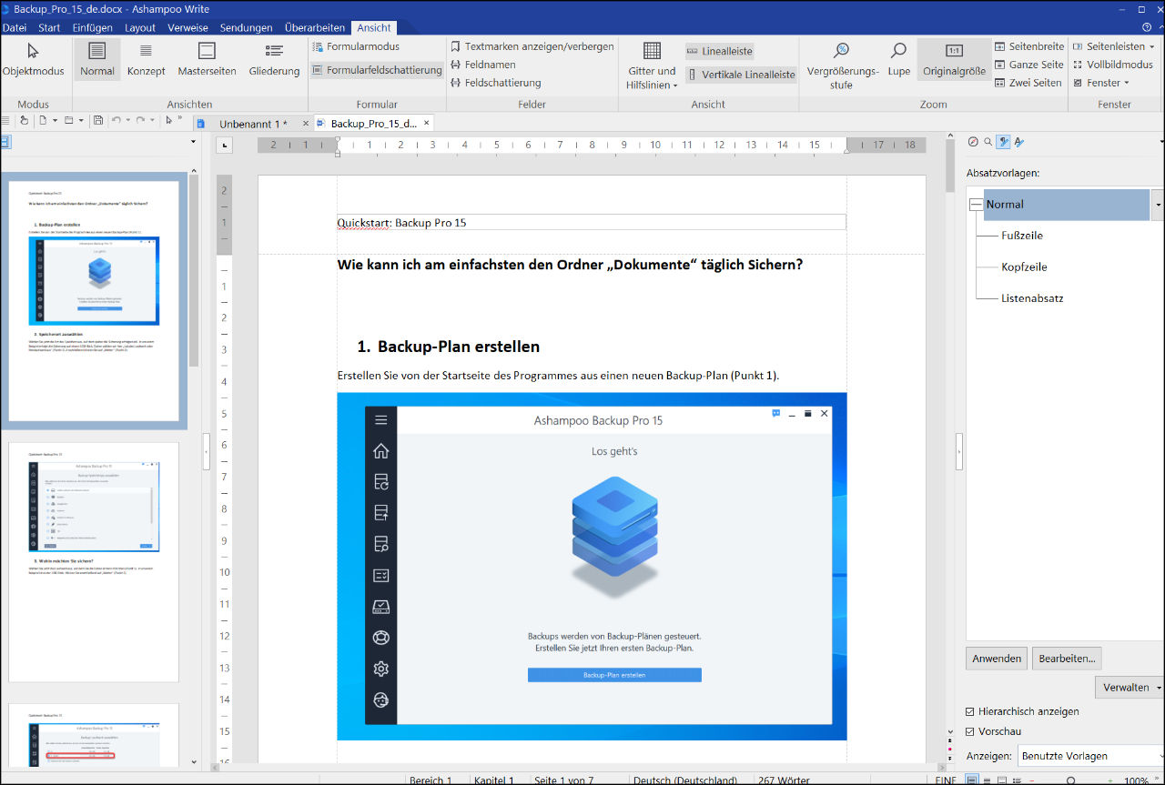Click the save icon in quick toolbar
Screen dimensions: 1165x785
click(x=99, y=120)
